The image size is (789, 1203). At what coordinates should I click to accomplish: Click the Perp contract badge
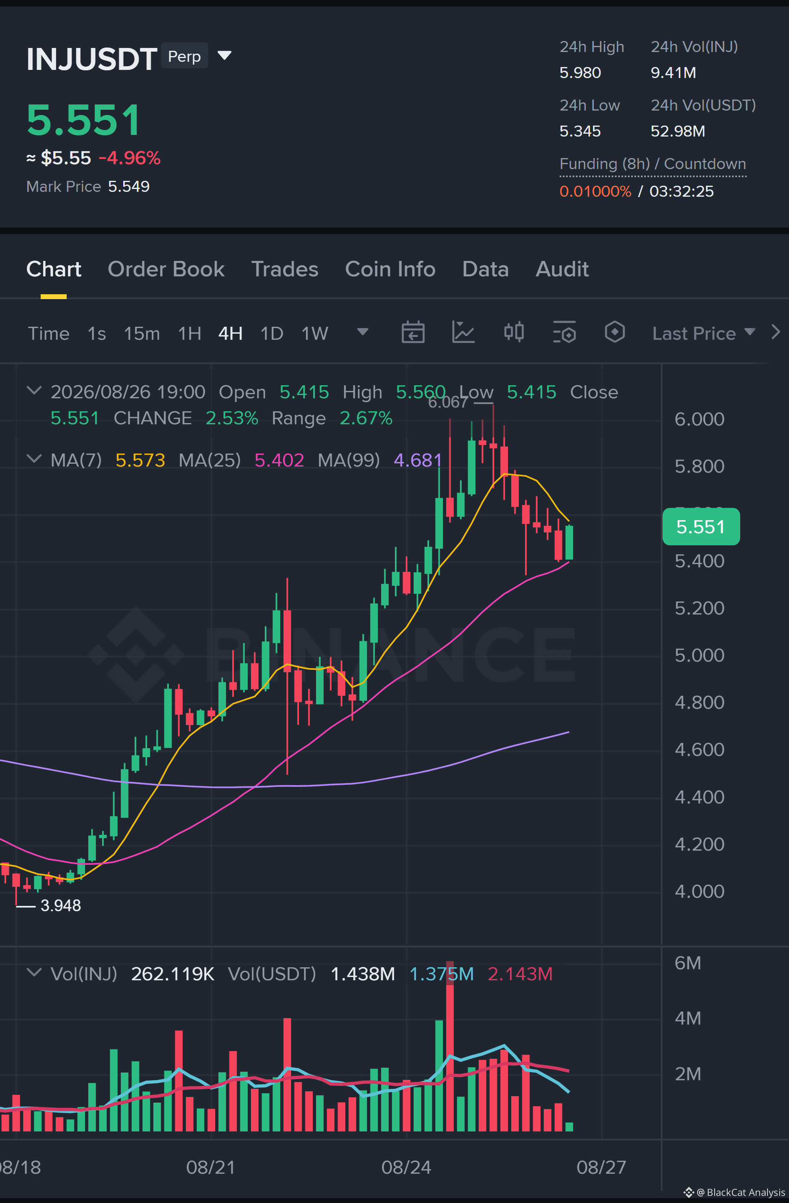pos(185,56)
